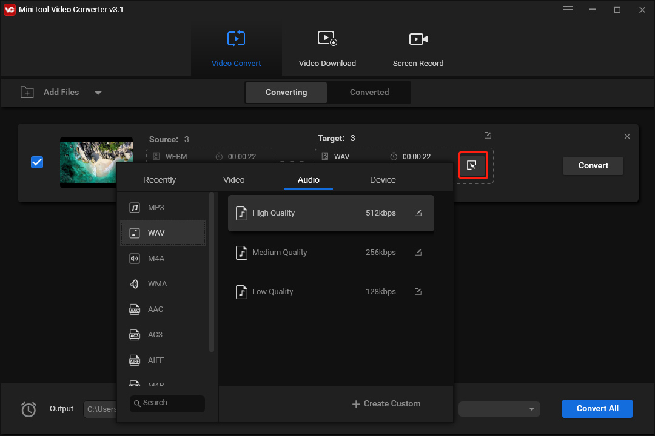Open the Device format tab
Viewport: 655px width, 436px height.
tap(383, 180)
